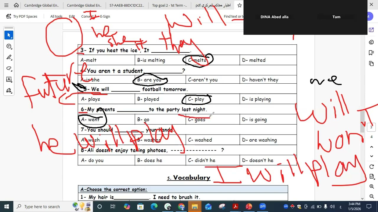Click the current page number box
This screenshot has width=378, height=212.
click(371, 127)
